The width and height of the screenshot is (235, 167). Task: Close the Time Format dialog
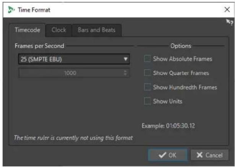pos(227,10)
